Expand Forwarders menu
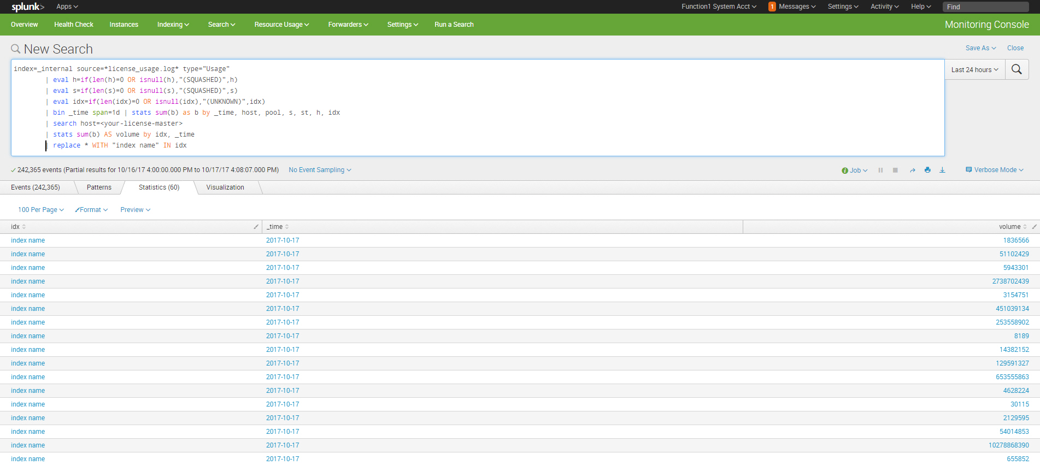Image resolution: width=1040 pixels, height=465 pixels. tap(348, 25)
